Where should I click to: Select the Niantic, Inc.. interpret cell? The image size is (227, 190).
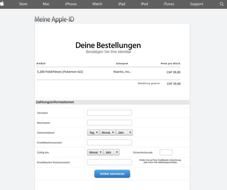coord(122,72)
